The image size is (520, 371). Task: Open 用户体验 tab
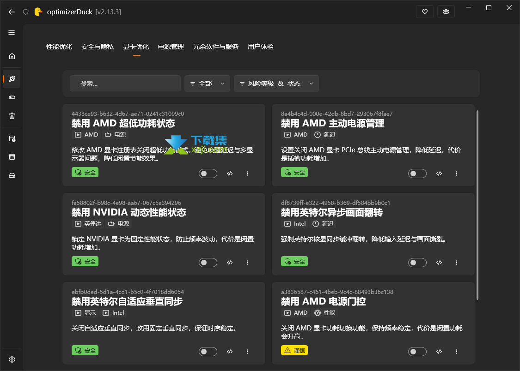(261, 47)
